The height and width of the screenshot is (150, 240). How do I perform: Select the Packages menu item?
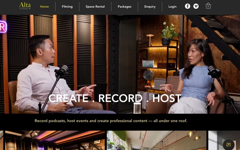(x=124, y=6)
